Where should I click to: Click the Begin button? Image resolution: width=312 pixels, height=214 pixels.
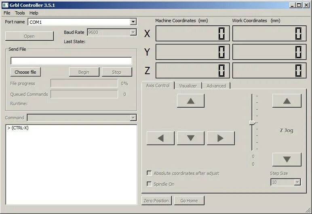point(84,72)
